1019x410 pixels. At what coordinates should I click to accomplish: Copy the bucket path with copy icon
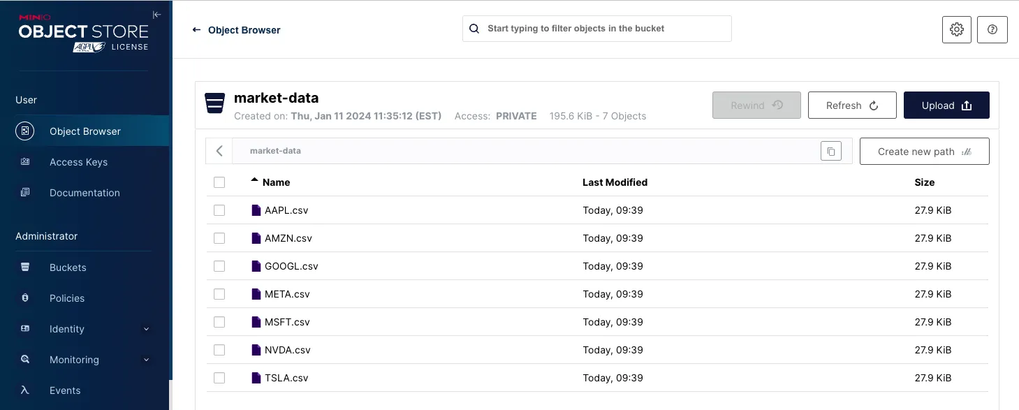click(x=830, y=151)
